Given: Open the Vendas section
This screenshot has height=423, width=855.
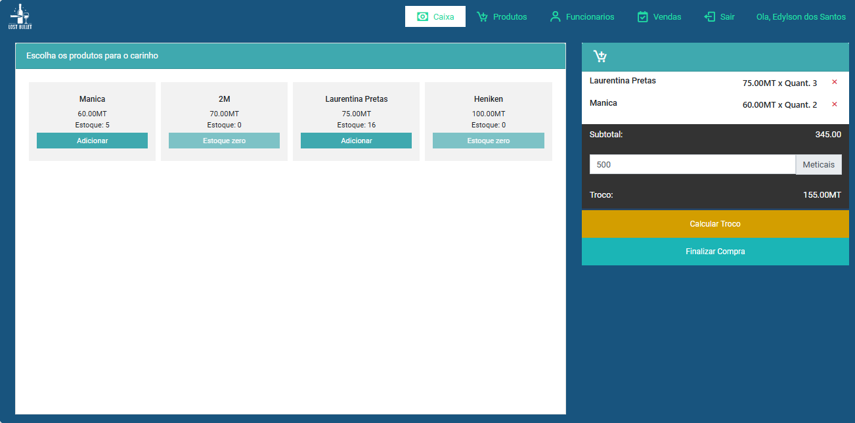Looking at the screenshot, I should point(667,17).
